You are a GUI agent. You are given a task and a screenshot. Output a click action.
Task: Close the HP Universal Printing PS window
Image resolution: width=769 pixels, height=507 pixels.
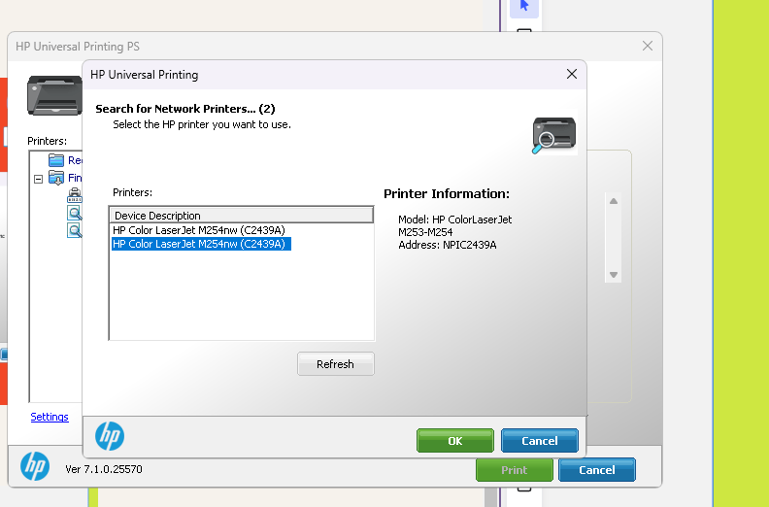pyautogui.click(x=648, y=46)
